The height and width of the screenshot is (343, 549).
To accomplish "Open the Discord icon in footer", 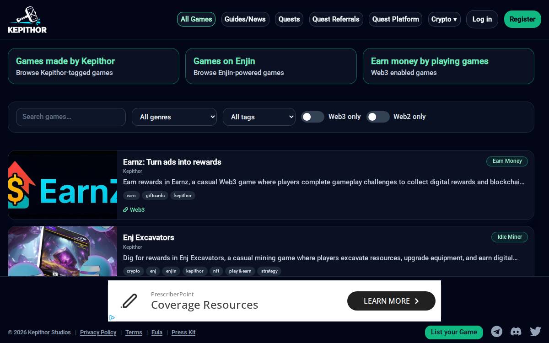I will 516,332.
